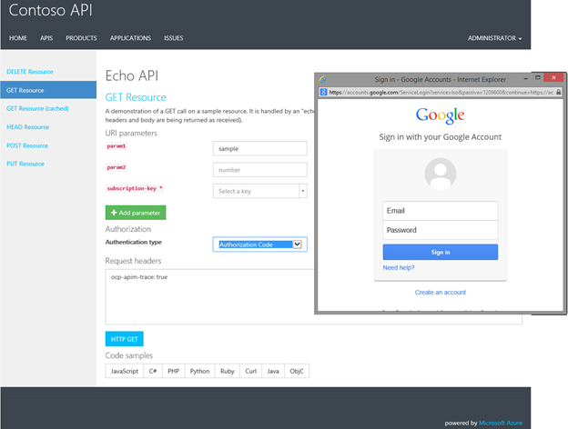This screenshot has height=429, width=568.
Task: Minimize the Google Accounts popup window
Action: (x=525, y=78)
